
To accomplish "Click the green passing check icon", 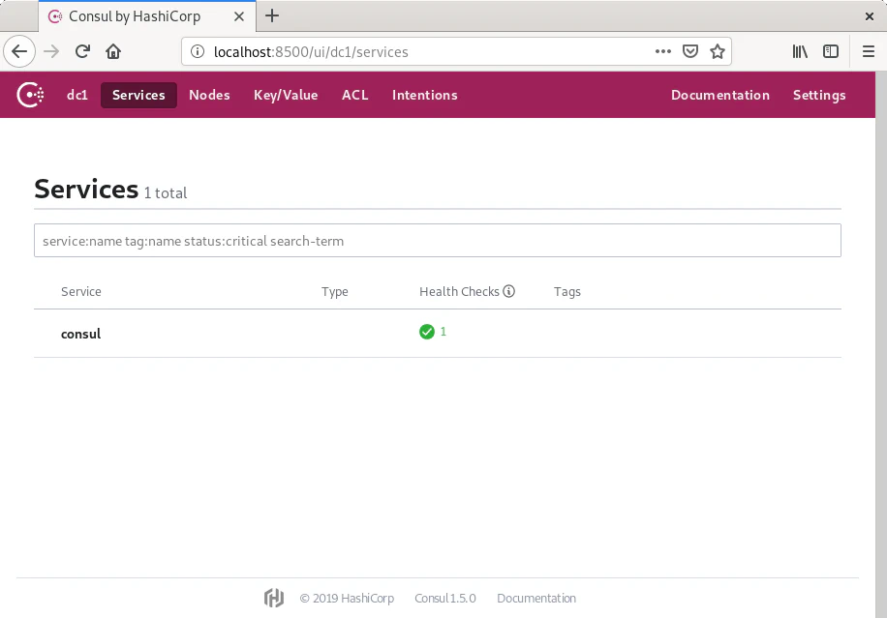I will 427,332.
